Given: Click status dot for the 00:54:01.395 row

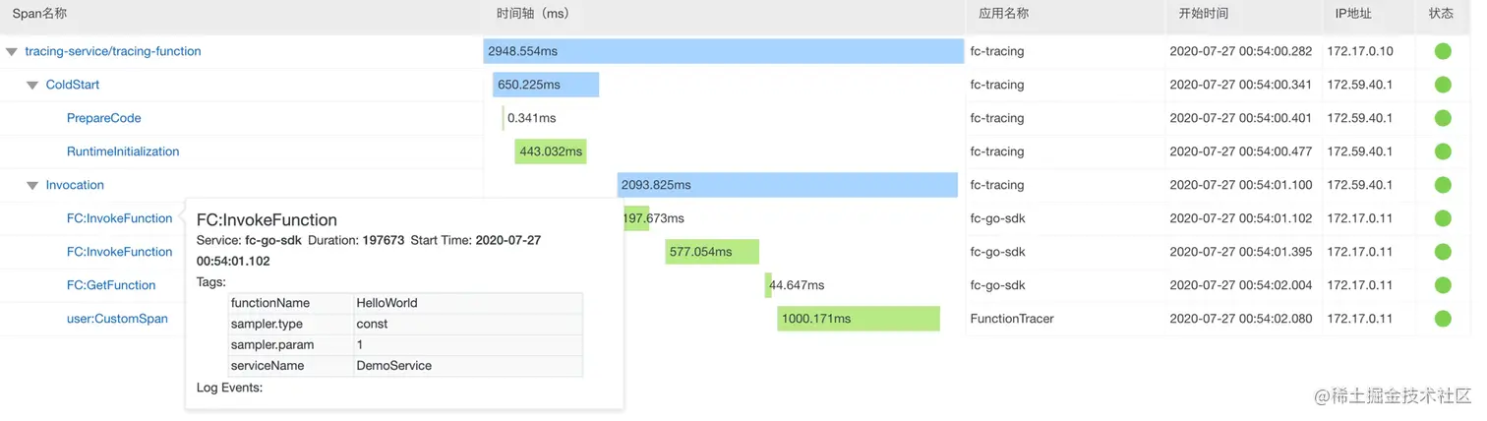Looking at the screenshot, I should pyautogui.click(x=1443, y=252).
